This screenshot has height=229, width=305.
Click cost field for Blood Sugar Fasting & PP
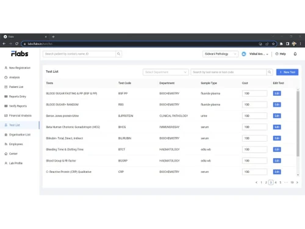click(x=254, y=93)
